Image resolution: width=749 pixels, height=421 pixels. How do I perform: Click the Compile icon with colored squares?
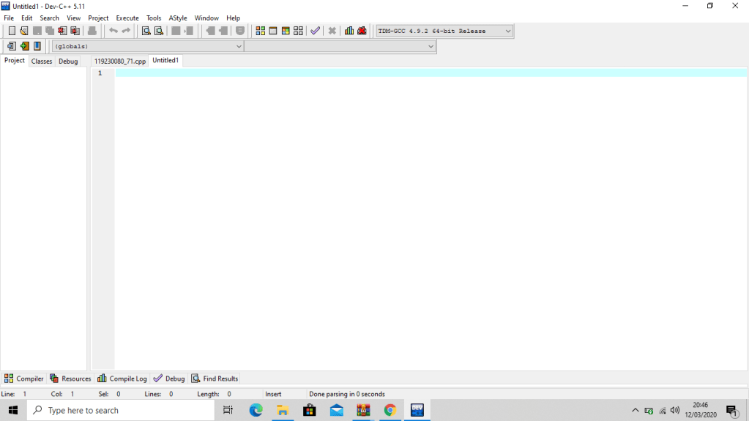tap(260, 31)
